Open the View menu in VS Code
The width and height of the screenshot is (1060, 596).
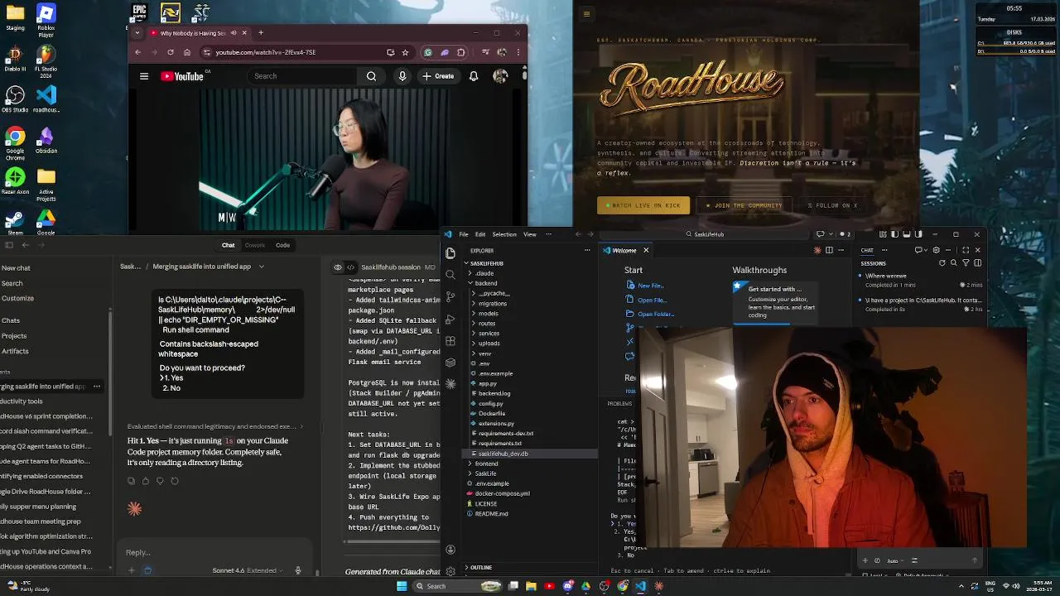point(530,234)
